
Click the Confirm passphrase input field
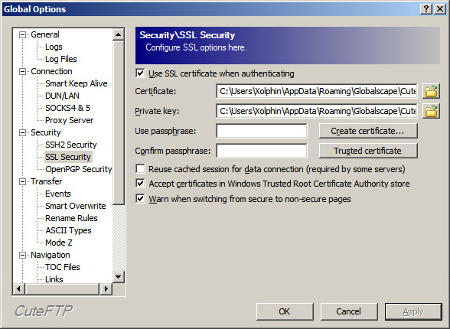pos(262,151)
